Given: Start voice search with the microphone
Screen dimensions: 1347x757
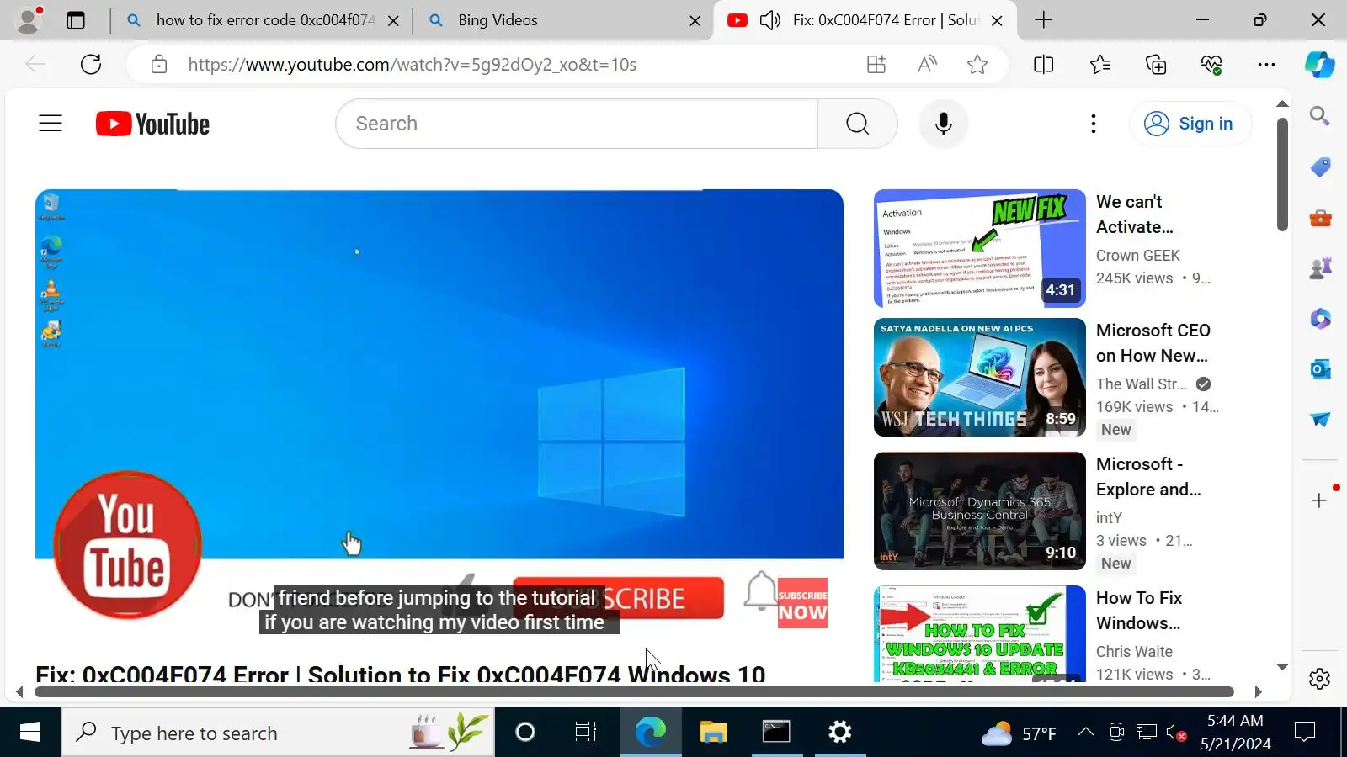Looking at the screenshot, I should 944,124.
